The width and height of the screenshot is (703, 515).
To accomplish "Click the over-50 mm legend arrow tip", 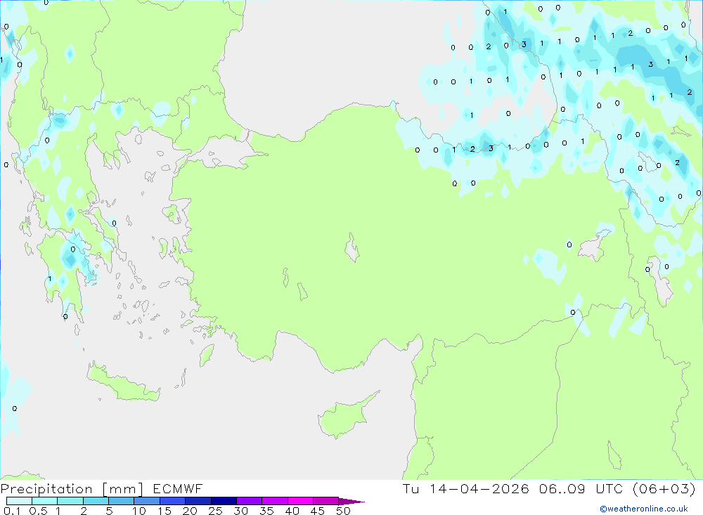I will pos(351,502).
